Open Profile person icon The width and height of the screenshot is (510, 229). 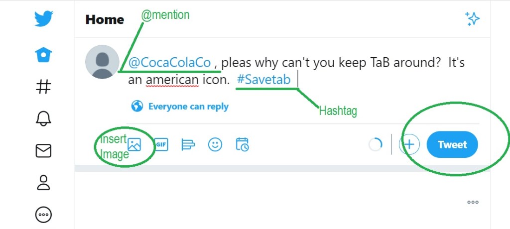pyautogui.click(x=43, y=182)
